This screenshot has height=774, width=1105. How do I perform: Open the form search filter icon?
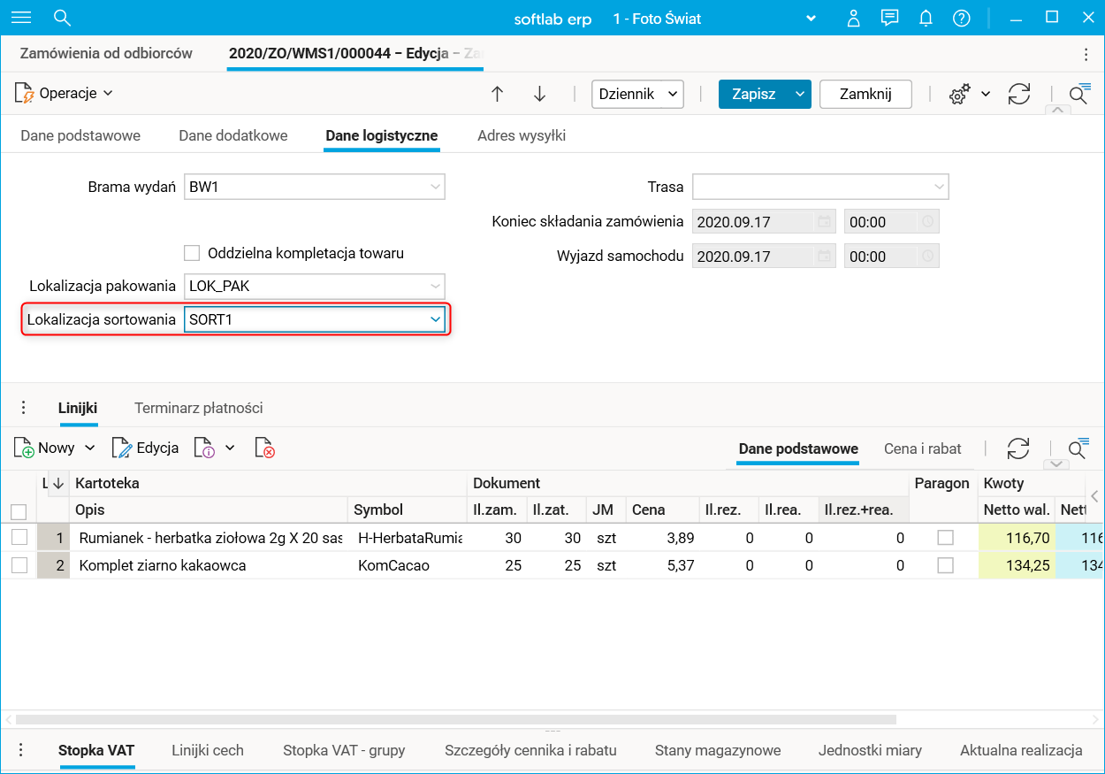(1079, 93)
